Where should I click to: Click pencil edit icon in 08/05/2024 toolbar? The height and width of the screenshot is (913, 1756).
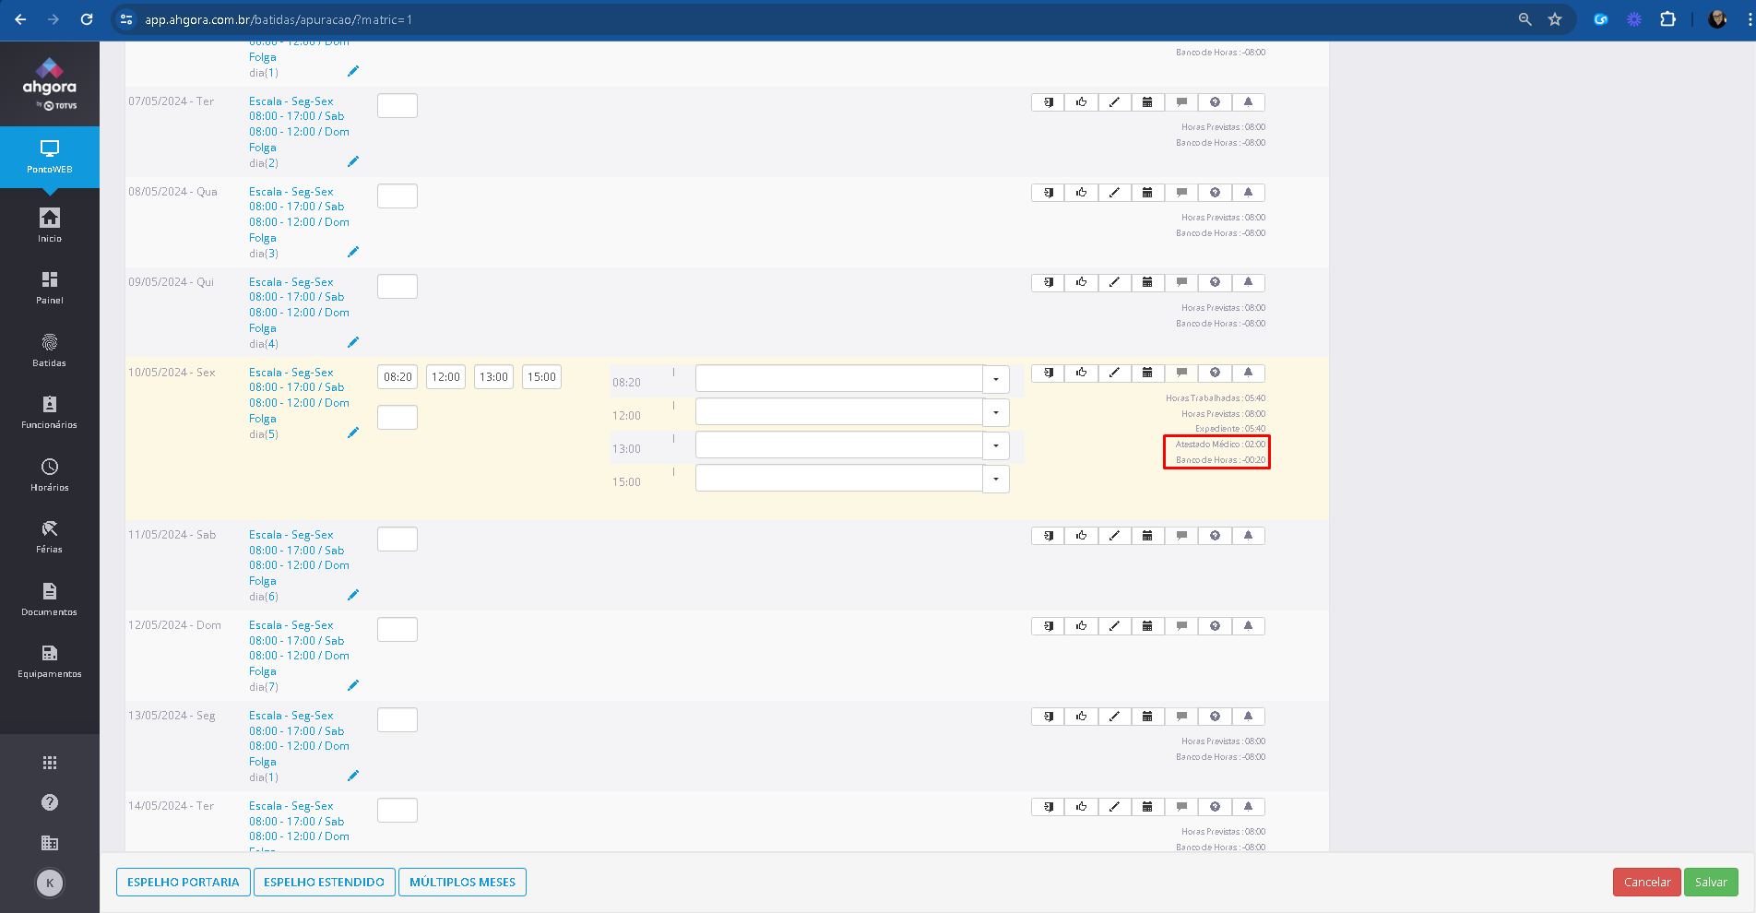pyautogui.click(x=1114, y=193)
